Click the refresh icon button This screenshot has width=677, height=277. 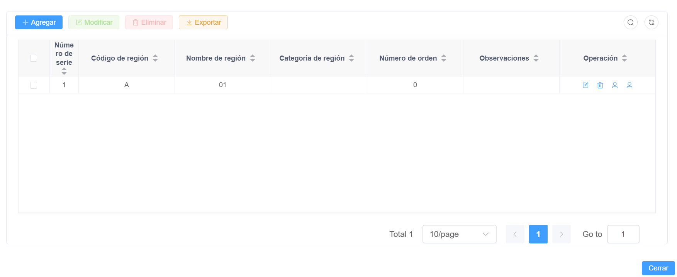[651, 22]
